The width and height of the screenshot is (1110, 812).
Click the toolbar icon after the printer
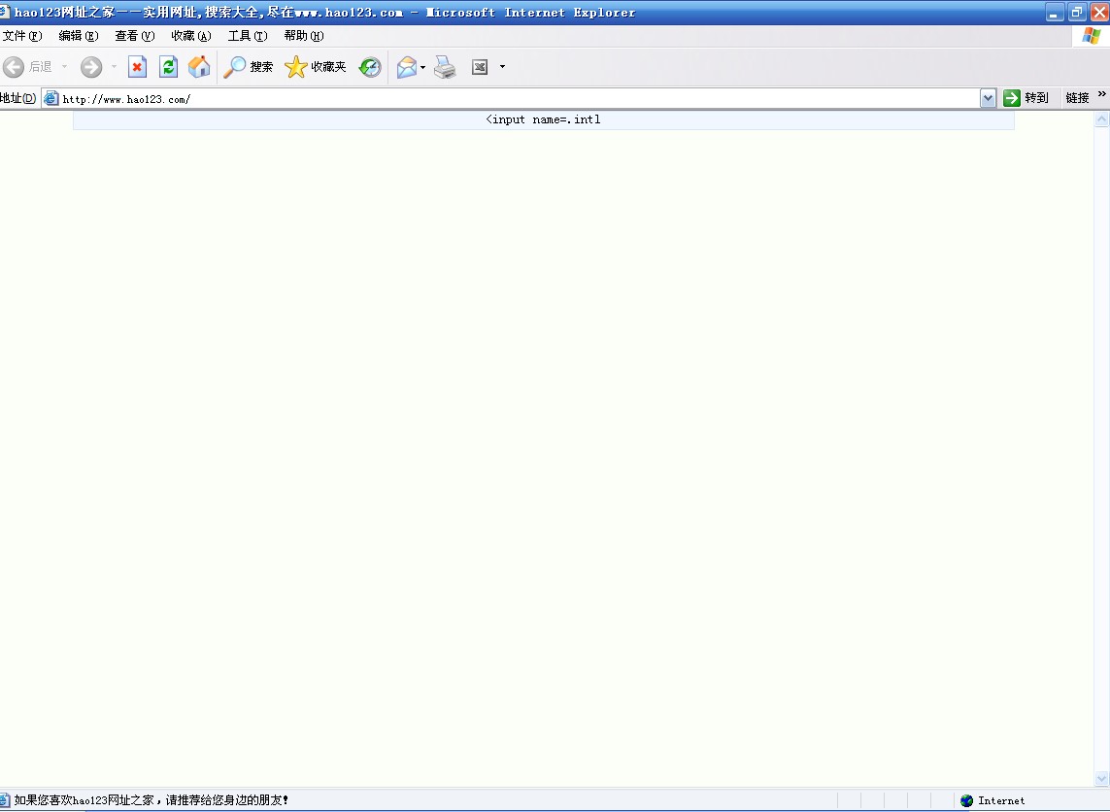coord(480,67)
